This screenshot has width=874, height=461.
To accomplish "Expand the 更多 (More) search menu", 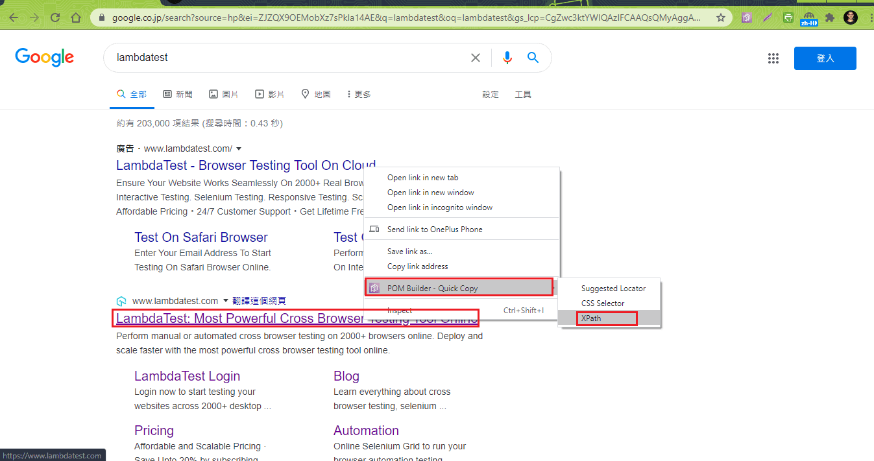I will 359,93.
